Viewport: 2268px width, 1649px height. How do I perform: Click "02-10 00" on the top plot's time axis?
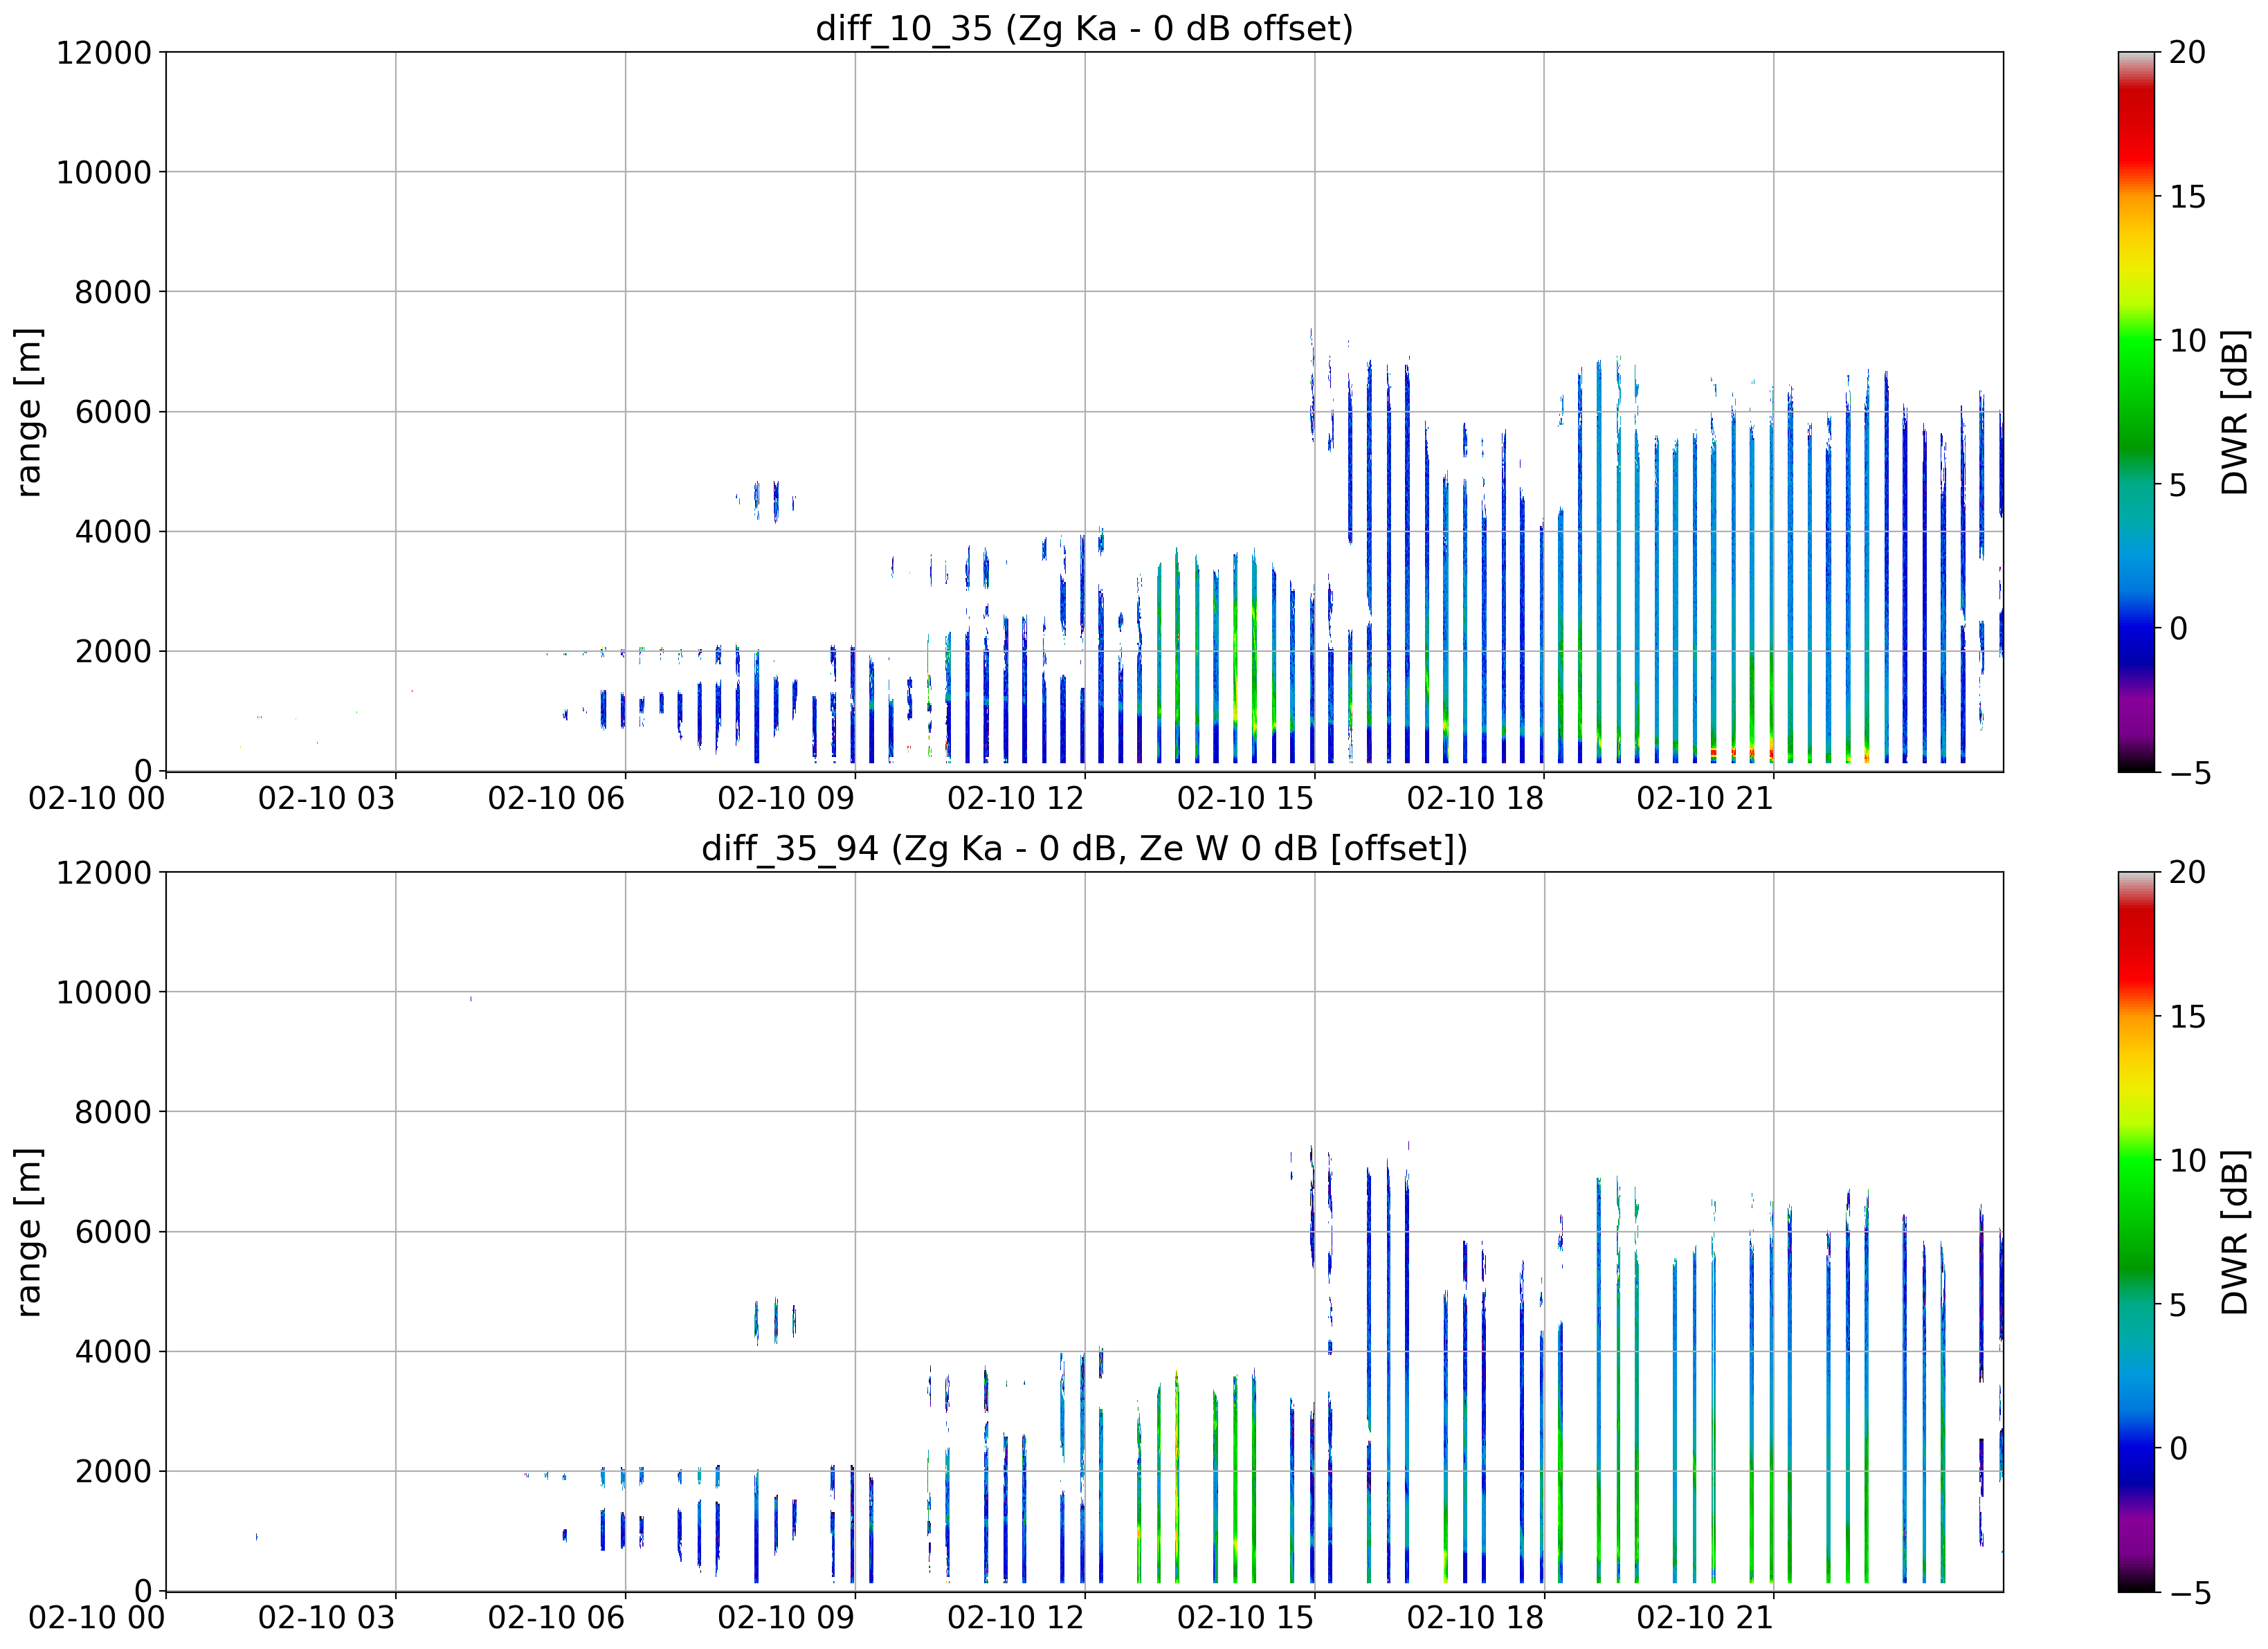click(97, 798)
